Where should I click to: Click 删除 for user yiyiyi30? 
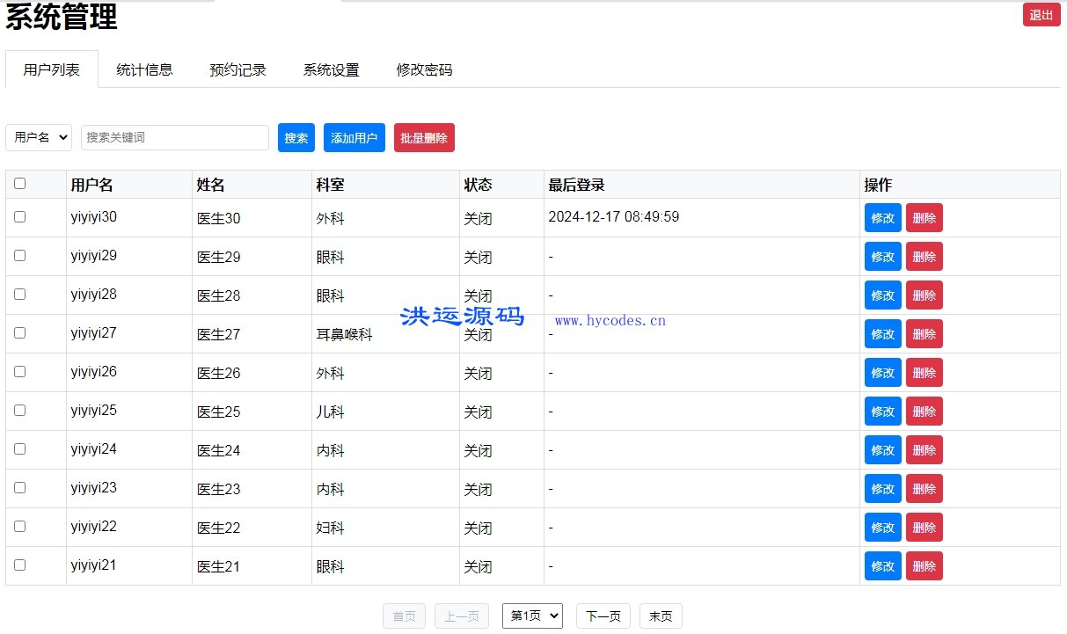click(924, 217)
